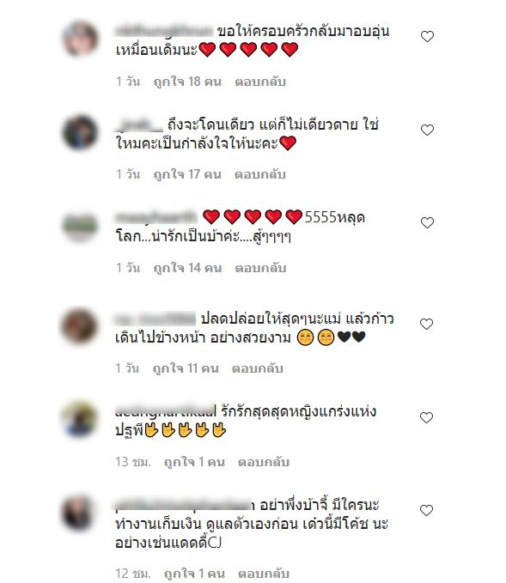Open likes list for ถูกใจ 17 คน
506x583 pixels.
[187, 174]
